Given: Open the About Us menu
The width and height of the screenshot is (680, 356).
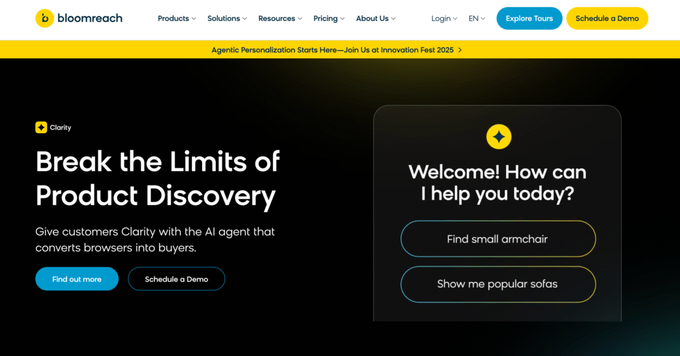Looking at the screenshot, I should pos(376,19).
